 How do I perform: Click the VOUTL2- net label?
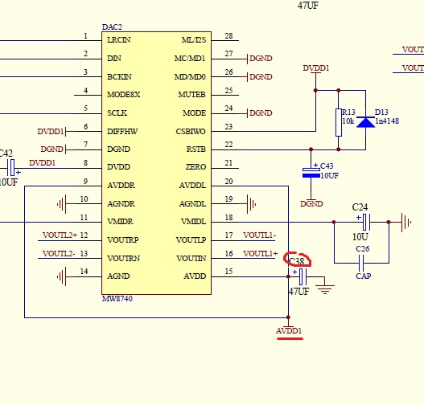59,254
